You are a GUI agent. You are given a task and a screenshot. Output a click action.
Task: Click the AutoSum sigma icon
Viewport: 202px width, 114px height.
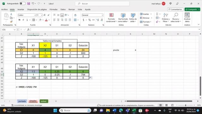(157, 14)
